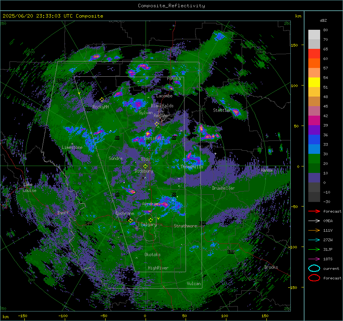Click the yellow diamond marker above Calgary

pyautogui.click(x=151, y=220)
